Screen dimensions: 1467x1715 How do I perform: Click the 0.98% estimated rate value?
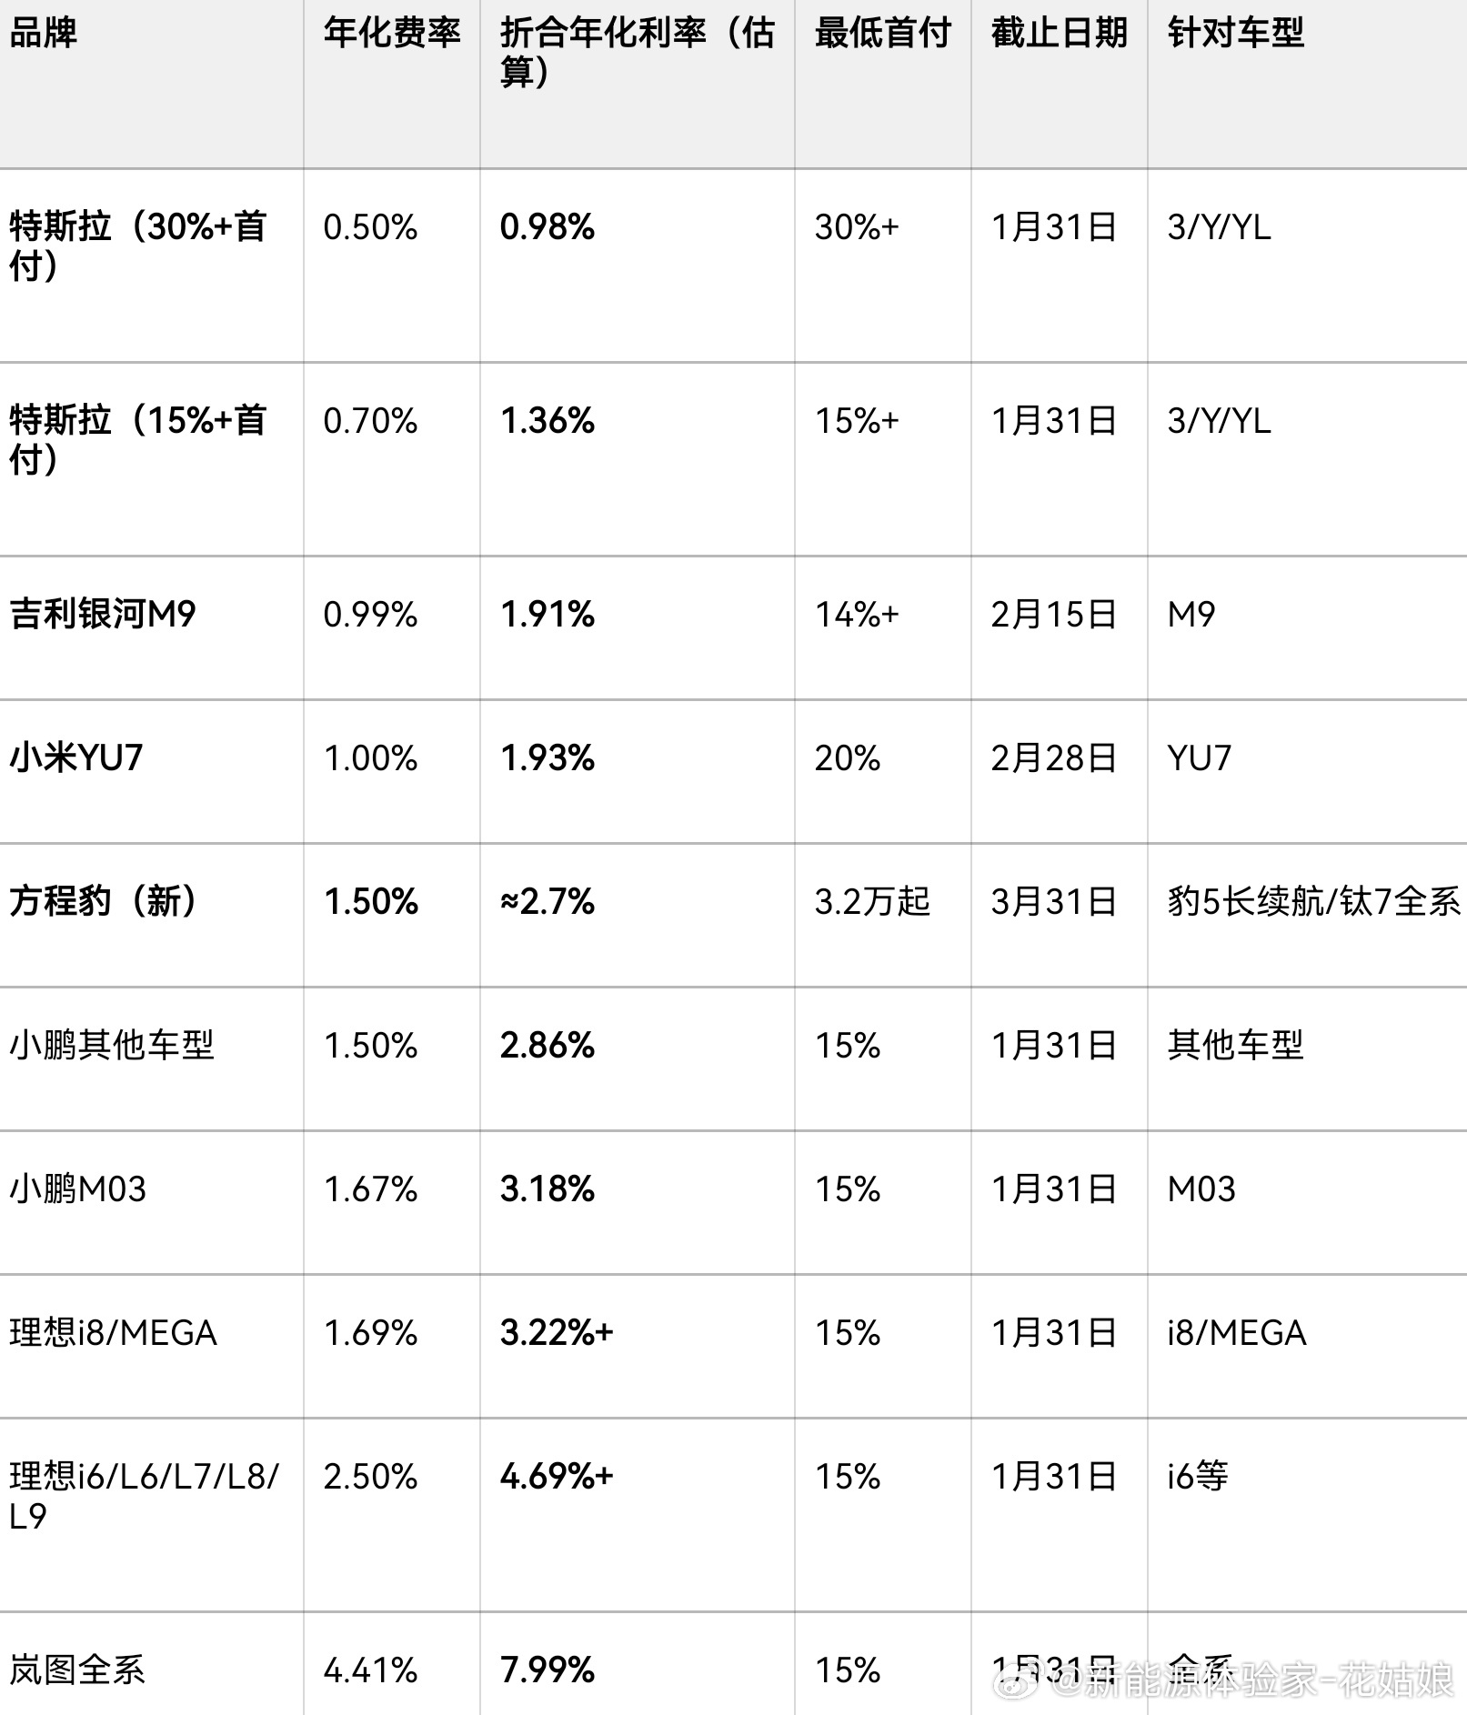click(547, 227)
